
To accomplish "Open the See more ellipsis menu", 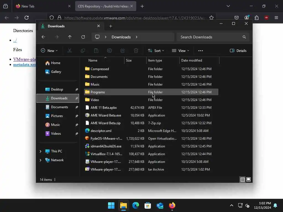I will coord(201,51).
